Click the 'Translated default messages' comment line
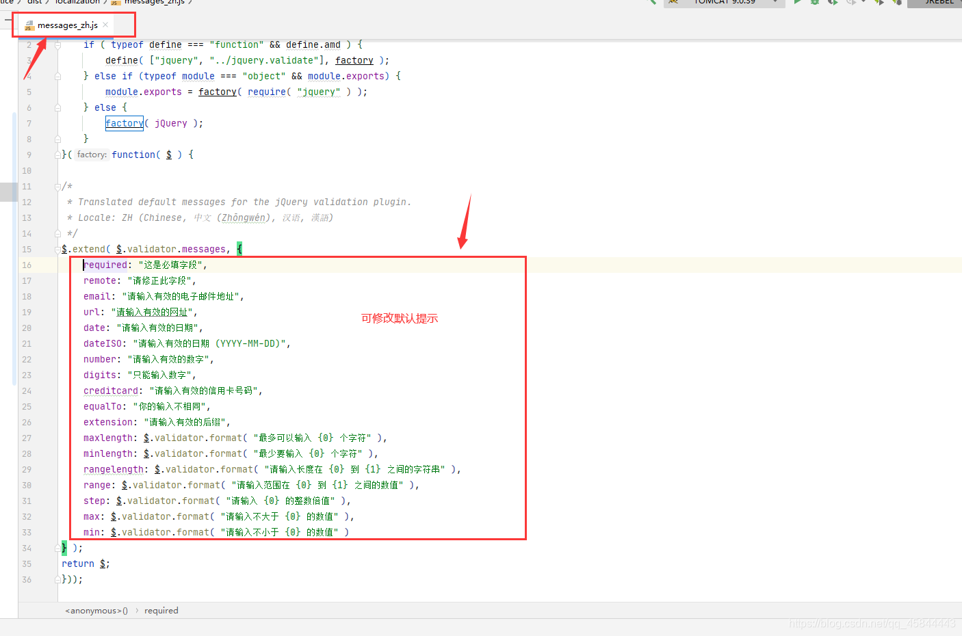Screen dimensions: 962x636 point(244,202)
